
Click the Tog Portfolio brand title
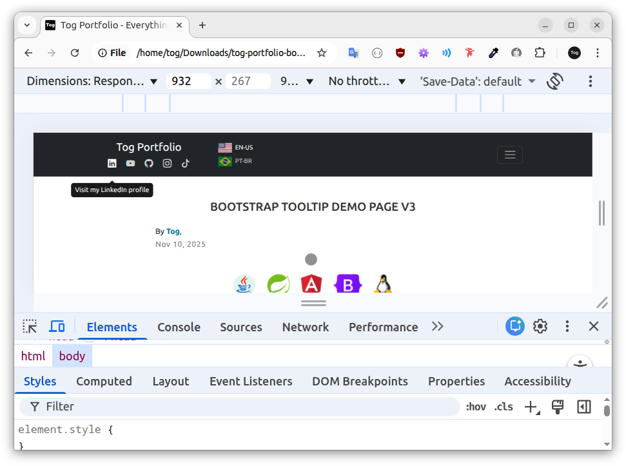click(149, 147)
